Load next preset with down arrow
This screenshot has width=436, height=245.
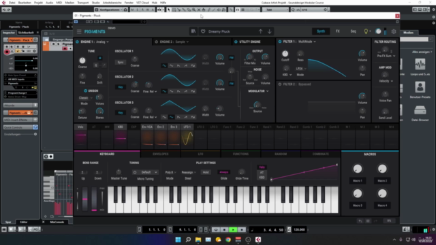(x=270, y=31)
